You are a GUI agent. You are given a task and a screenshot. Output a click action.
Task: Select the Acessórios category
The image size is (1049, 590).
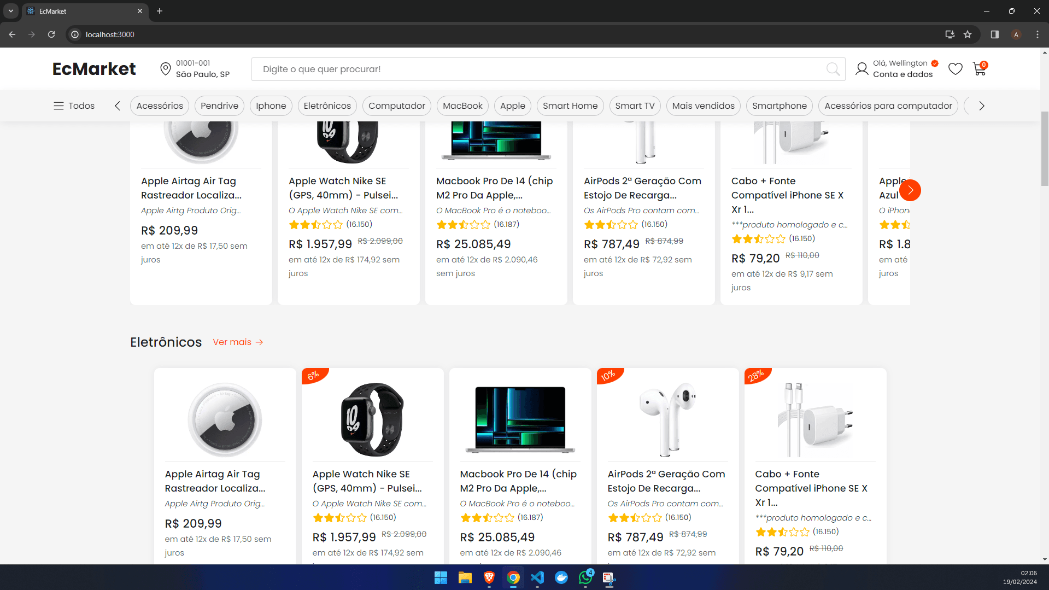[160, 106]
